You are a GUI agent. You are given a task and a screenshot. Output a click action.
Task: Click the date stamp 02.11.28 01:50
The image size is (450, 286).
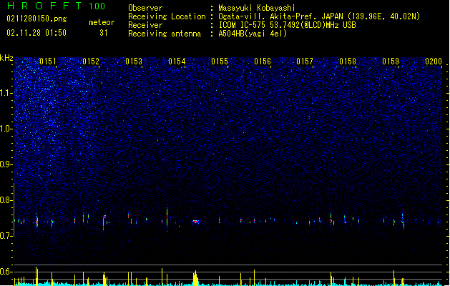[x=36, y=33]
